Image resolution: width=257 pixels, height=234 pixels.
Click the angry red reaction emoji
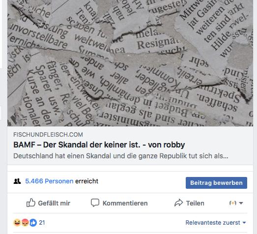click(25, 223)
